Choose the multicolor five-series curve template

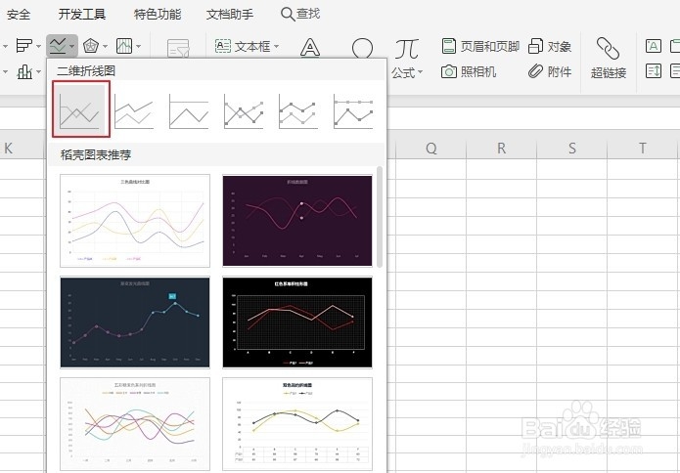[x=135, y=424]
